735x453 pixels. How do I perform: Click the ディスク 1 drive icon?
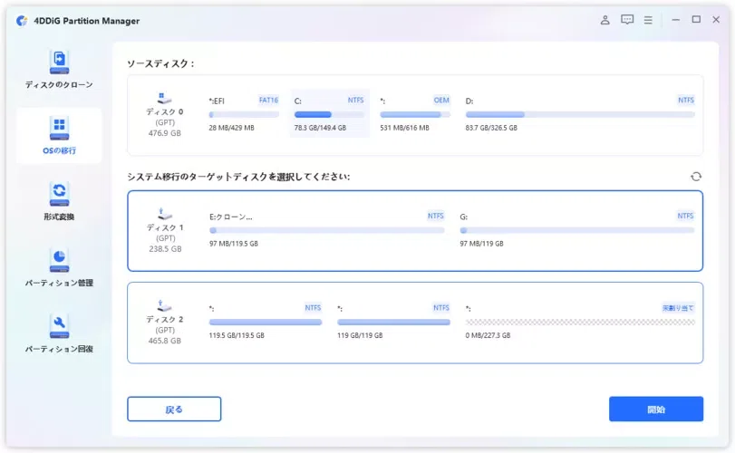click(165, 214)
